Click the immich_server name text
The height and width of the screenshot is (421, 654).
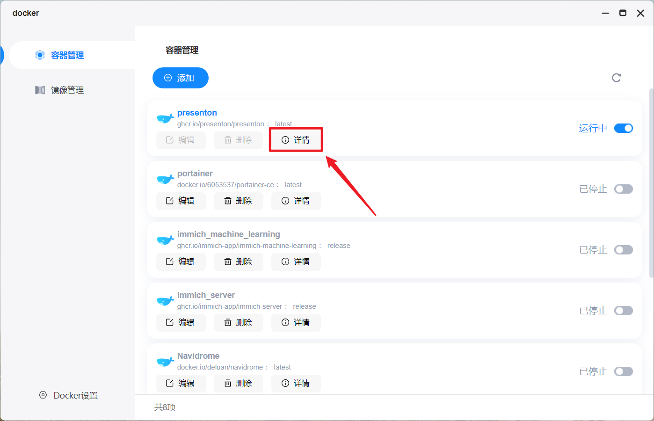click(206, 295)
